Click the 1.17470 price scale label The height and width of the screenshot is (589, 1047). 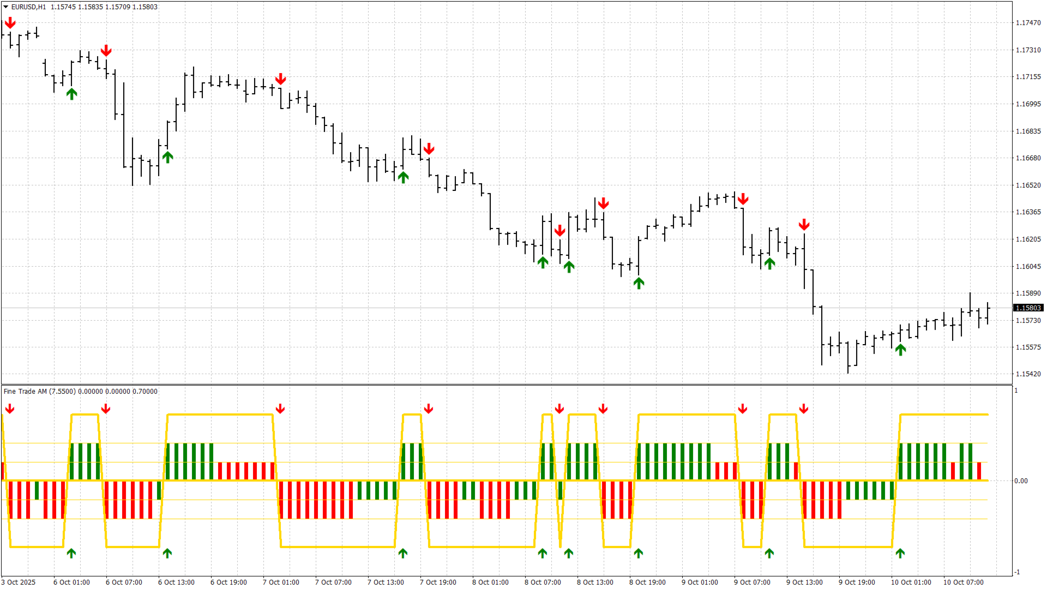(x=1028, y=23)
